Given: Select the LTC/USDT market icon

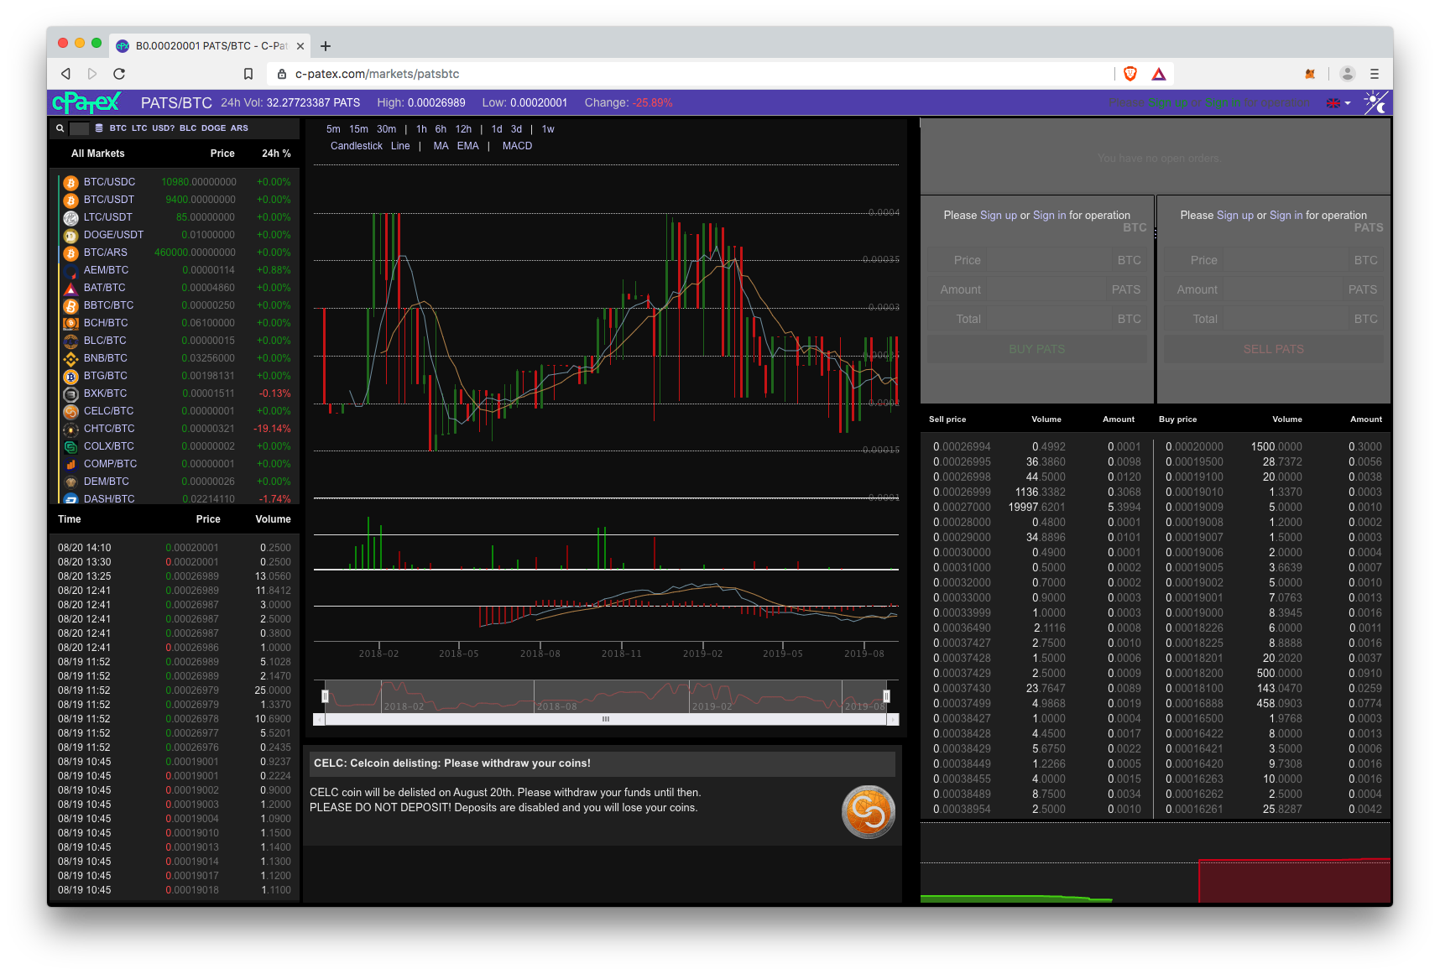Looking at the screenshot, I should coord(71,217).
